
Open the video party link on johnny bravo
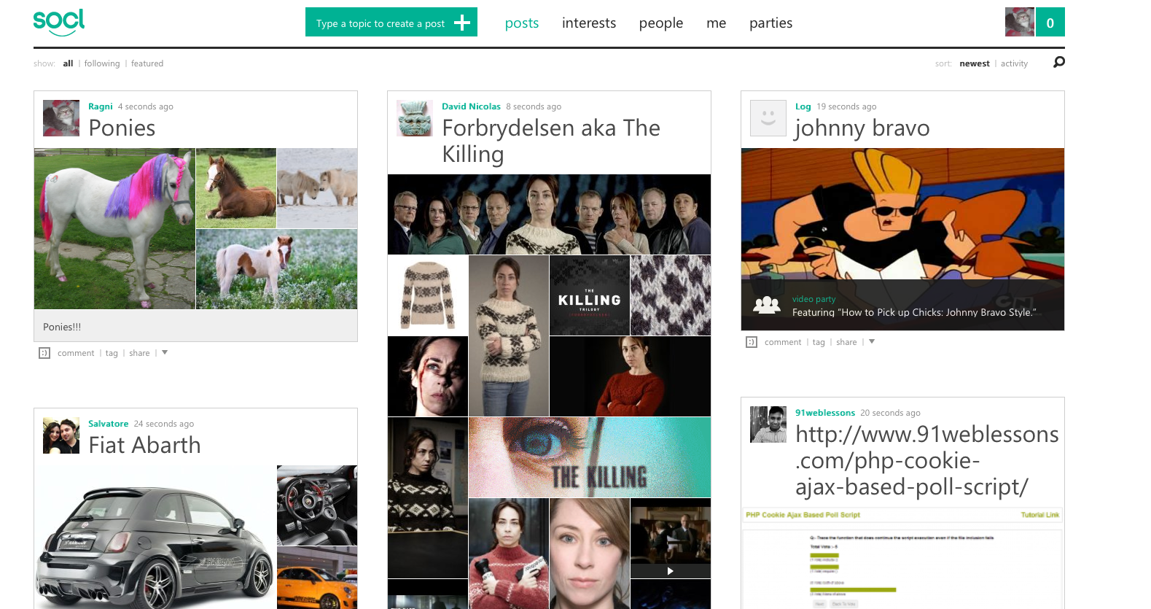click(x=814, y=299)
